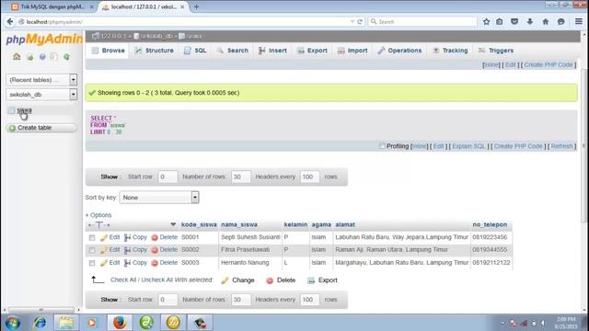Click Edit link next to Profiling

[438, 146]
